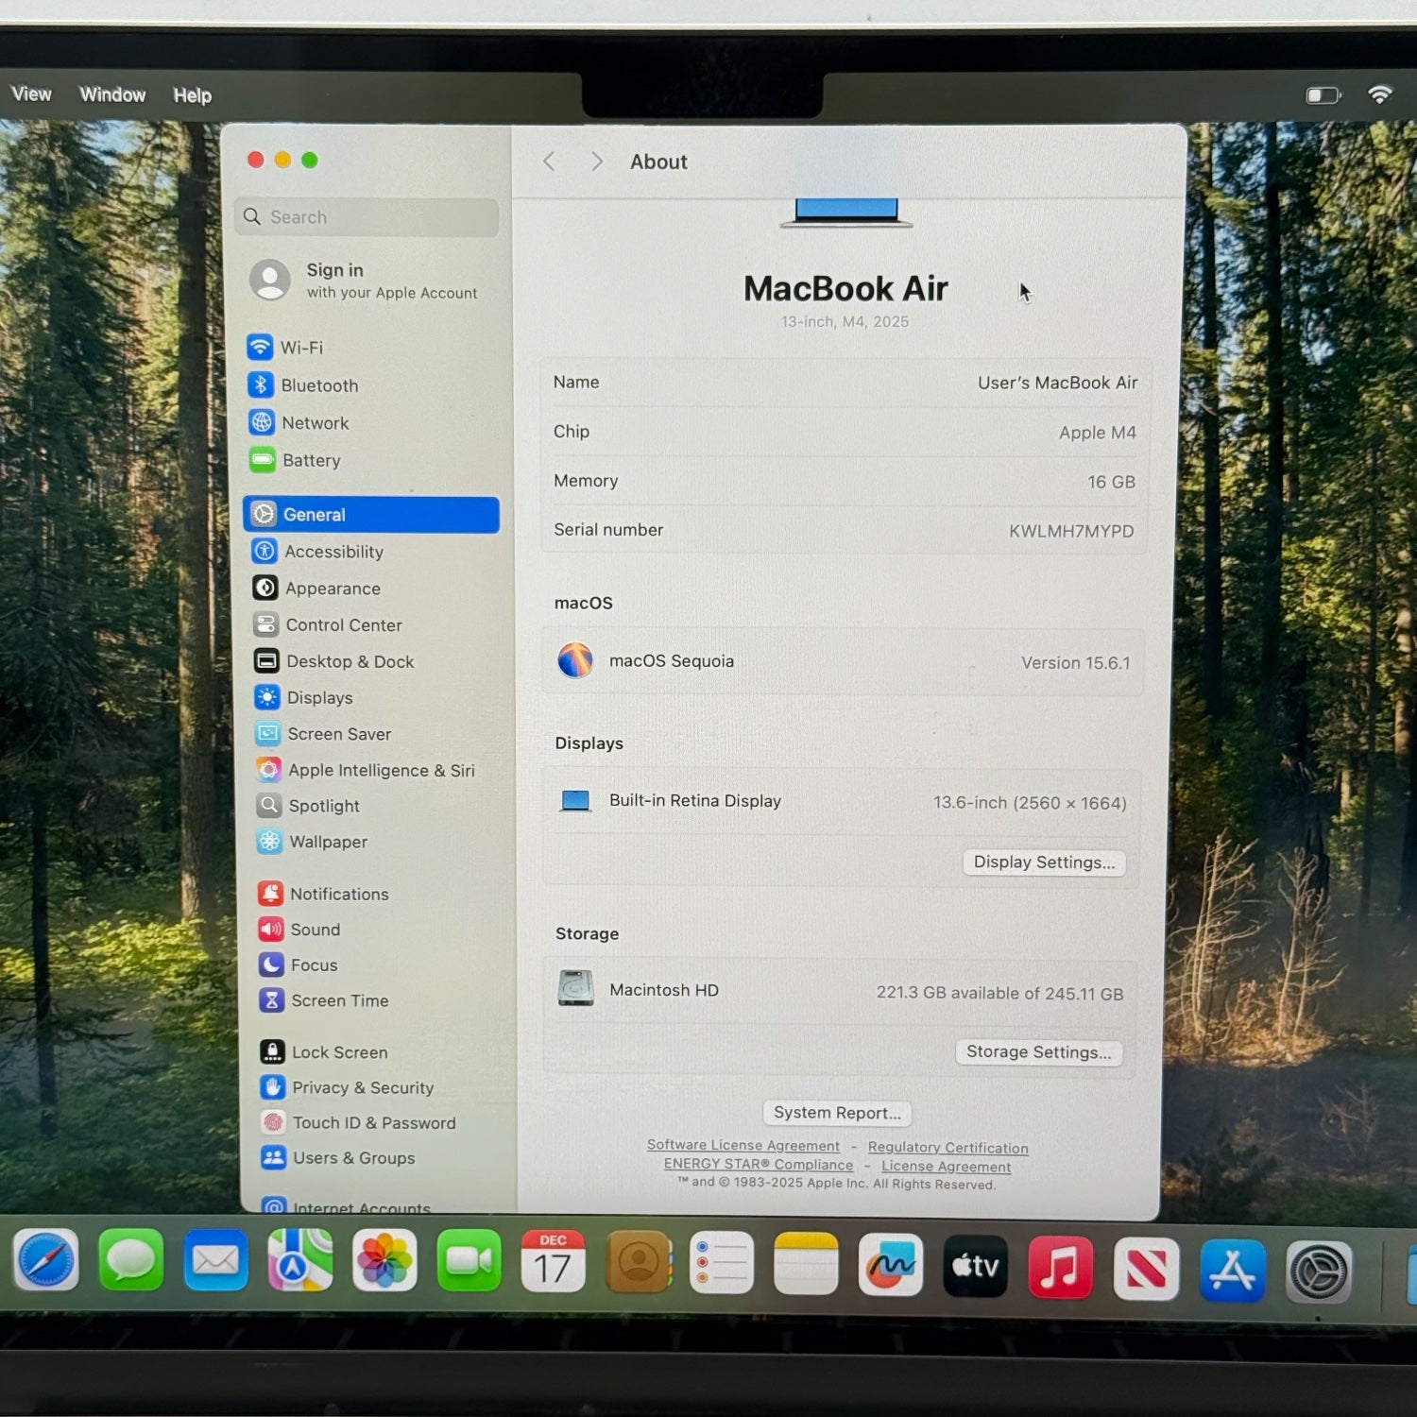Viewport: 1417px width, 1417px height.
Task: Go forward using the right chevron
Action: pos(596,162)
